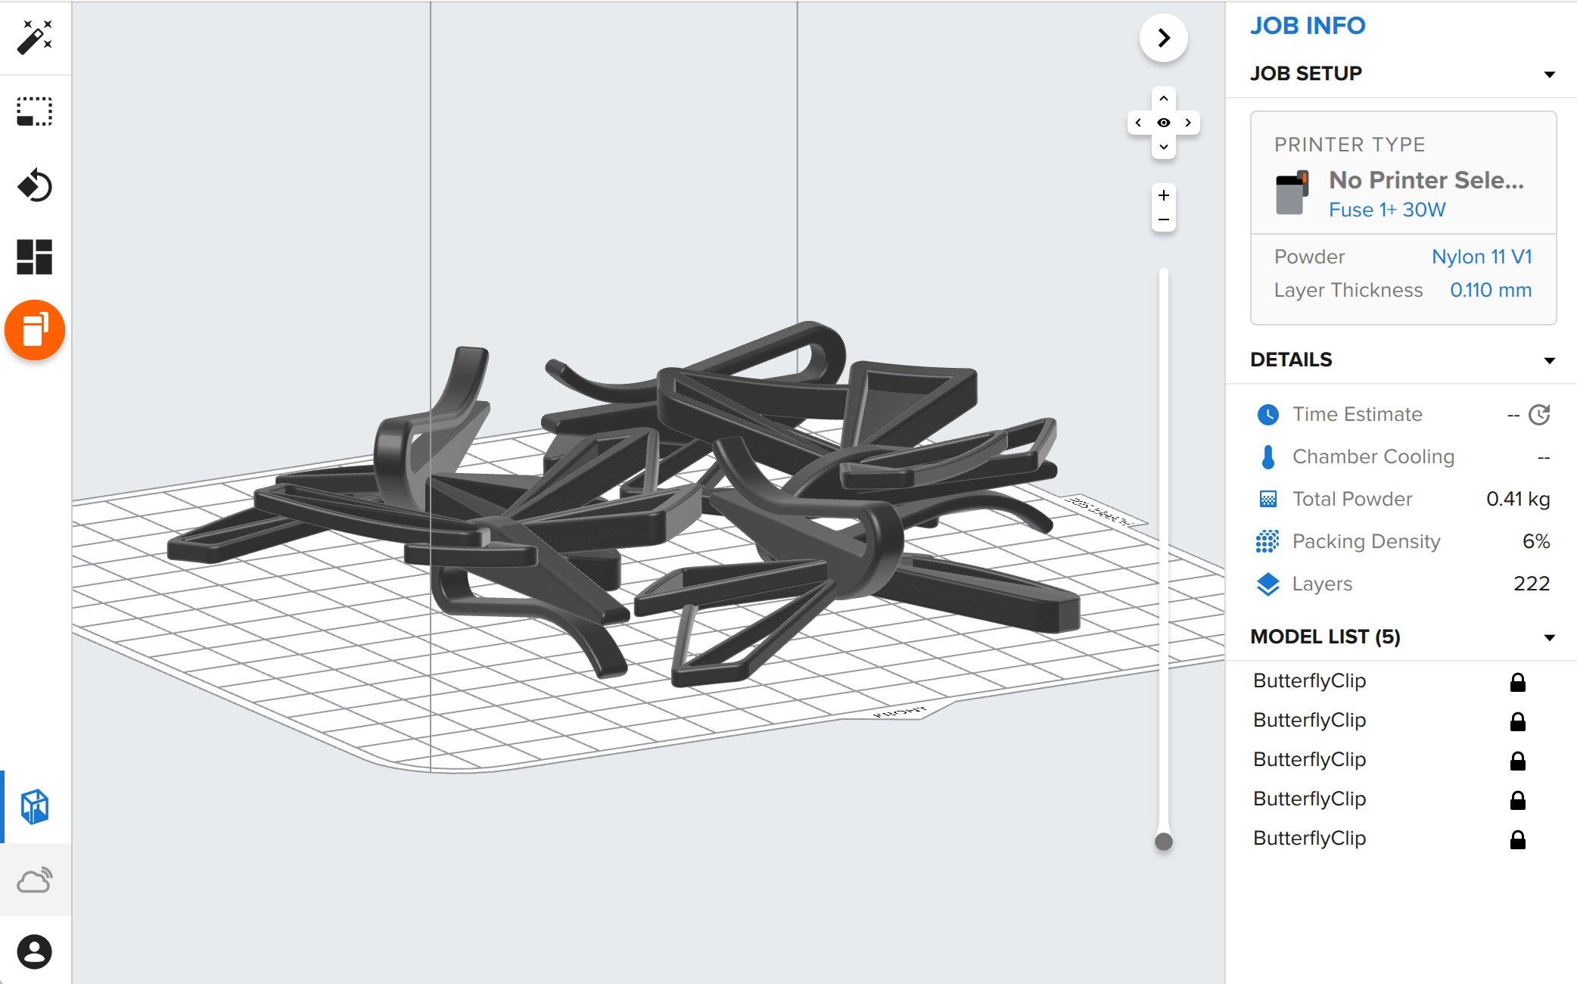Open the cloud printers icon
The height and width of the screenshot is (984, 1577).
35,880
